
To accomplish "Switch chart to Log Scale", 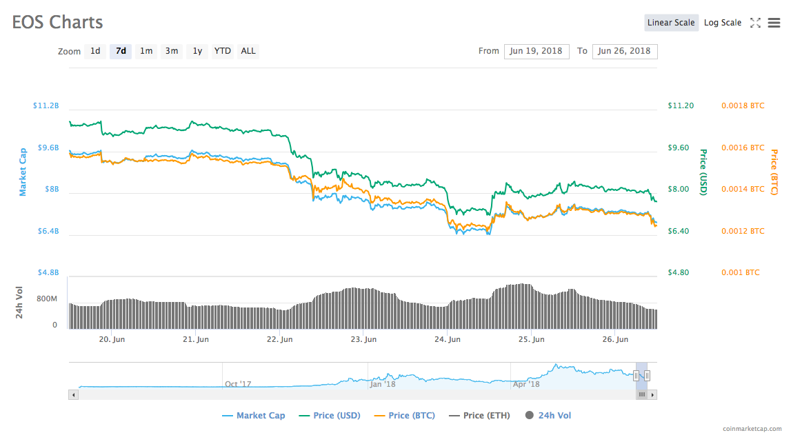I will [x=722, y=22].
